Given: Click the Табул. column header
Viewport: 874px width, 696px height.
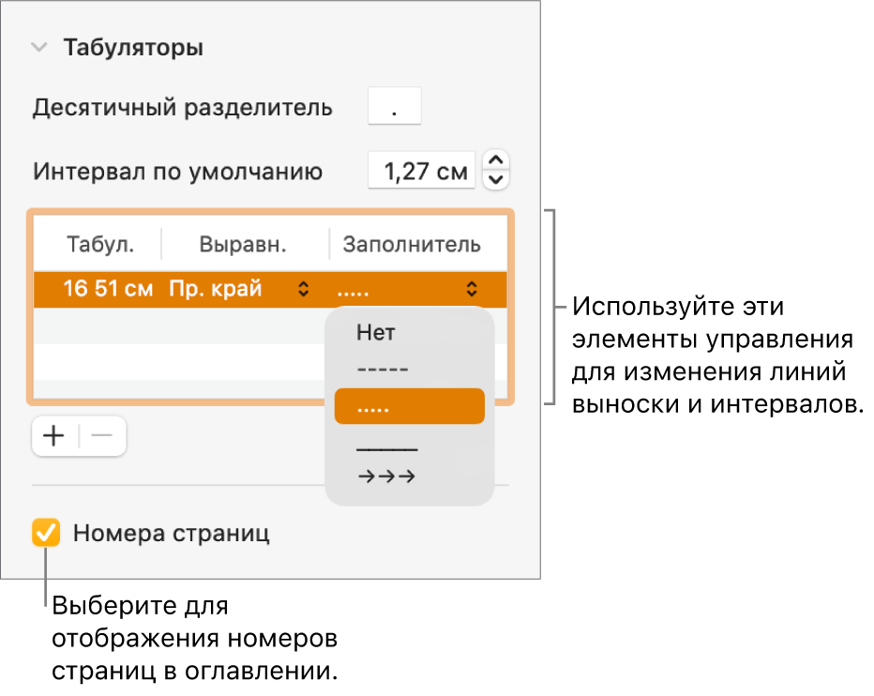Looking at the screenshot, I should tap(100, 244).
